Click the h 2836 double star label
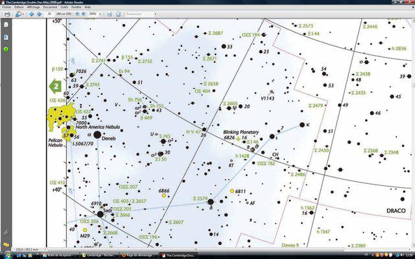 [x=399, y=49]
